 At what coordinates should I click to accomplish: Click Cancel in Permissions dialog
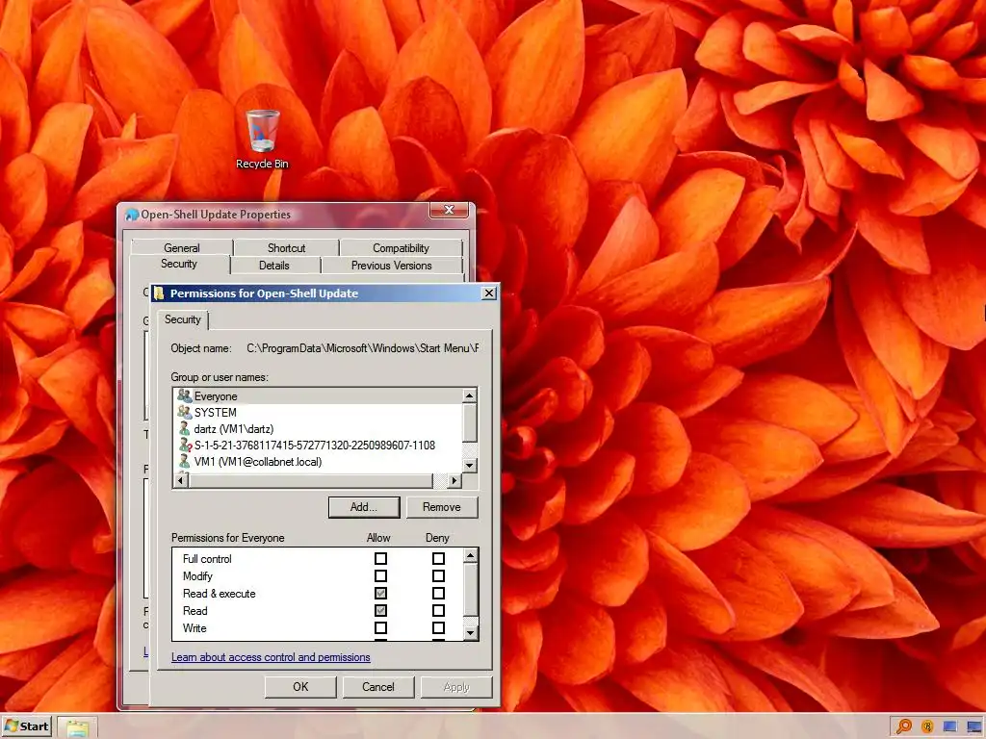(x=377, y=687)
